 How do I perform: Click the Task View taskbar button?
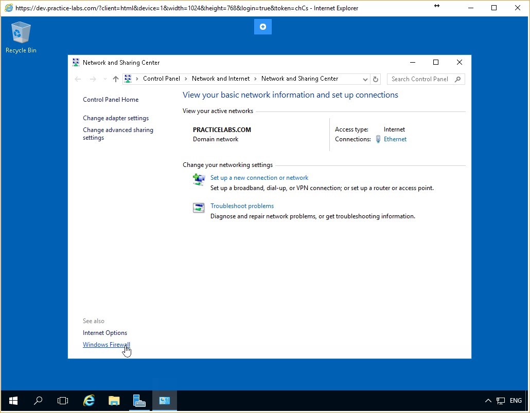tap(63, 401)
